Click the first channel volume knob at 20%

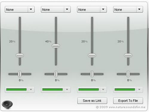coord(20,55)
